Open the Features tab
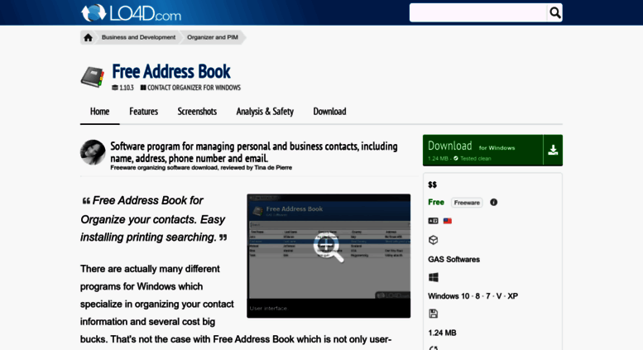 pos(143,112)
